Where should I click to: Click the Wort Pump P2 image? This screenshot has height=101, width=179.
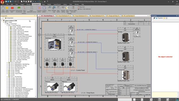[x=53, y=87]
